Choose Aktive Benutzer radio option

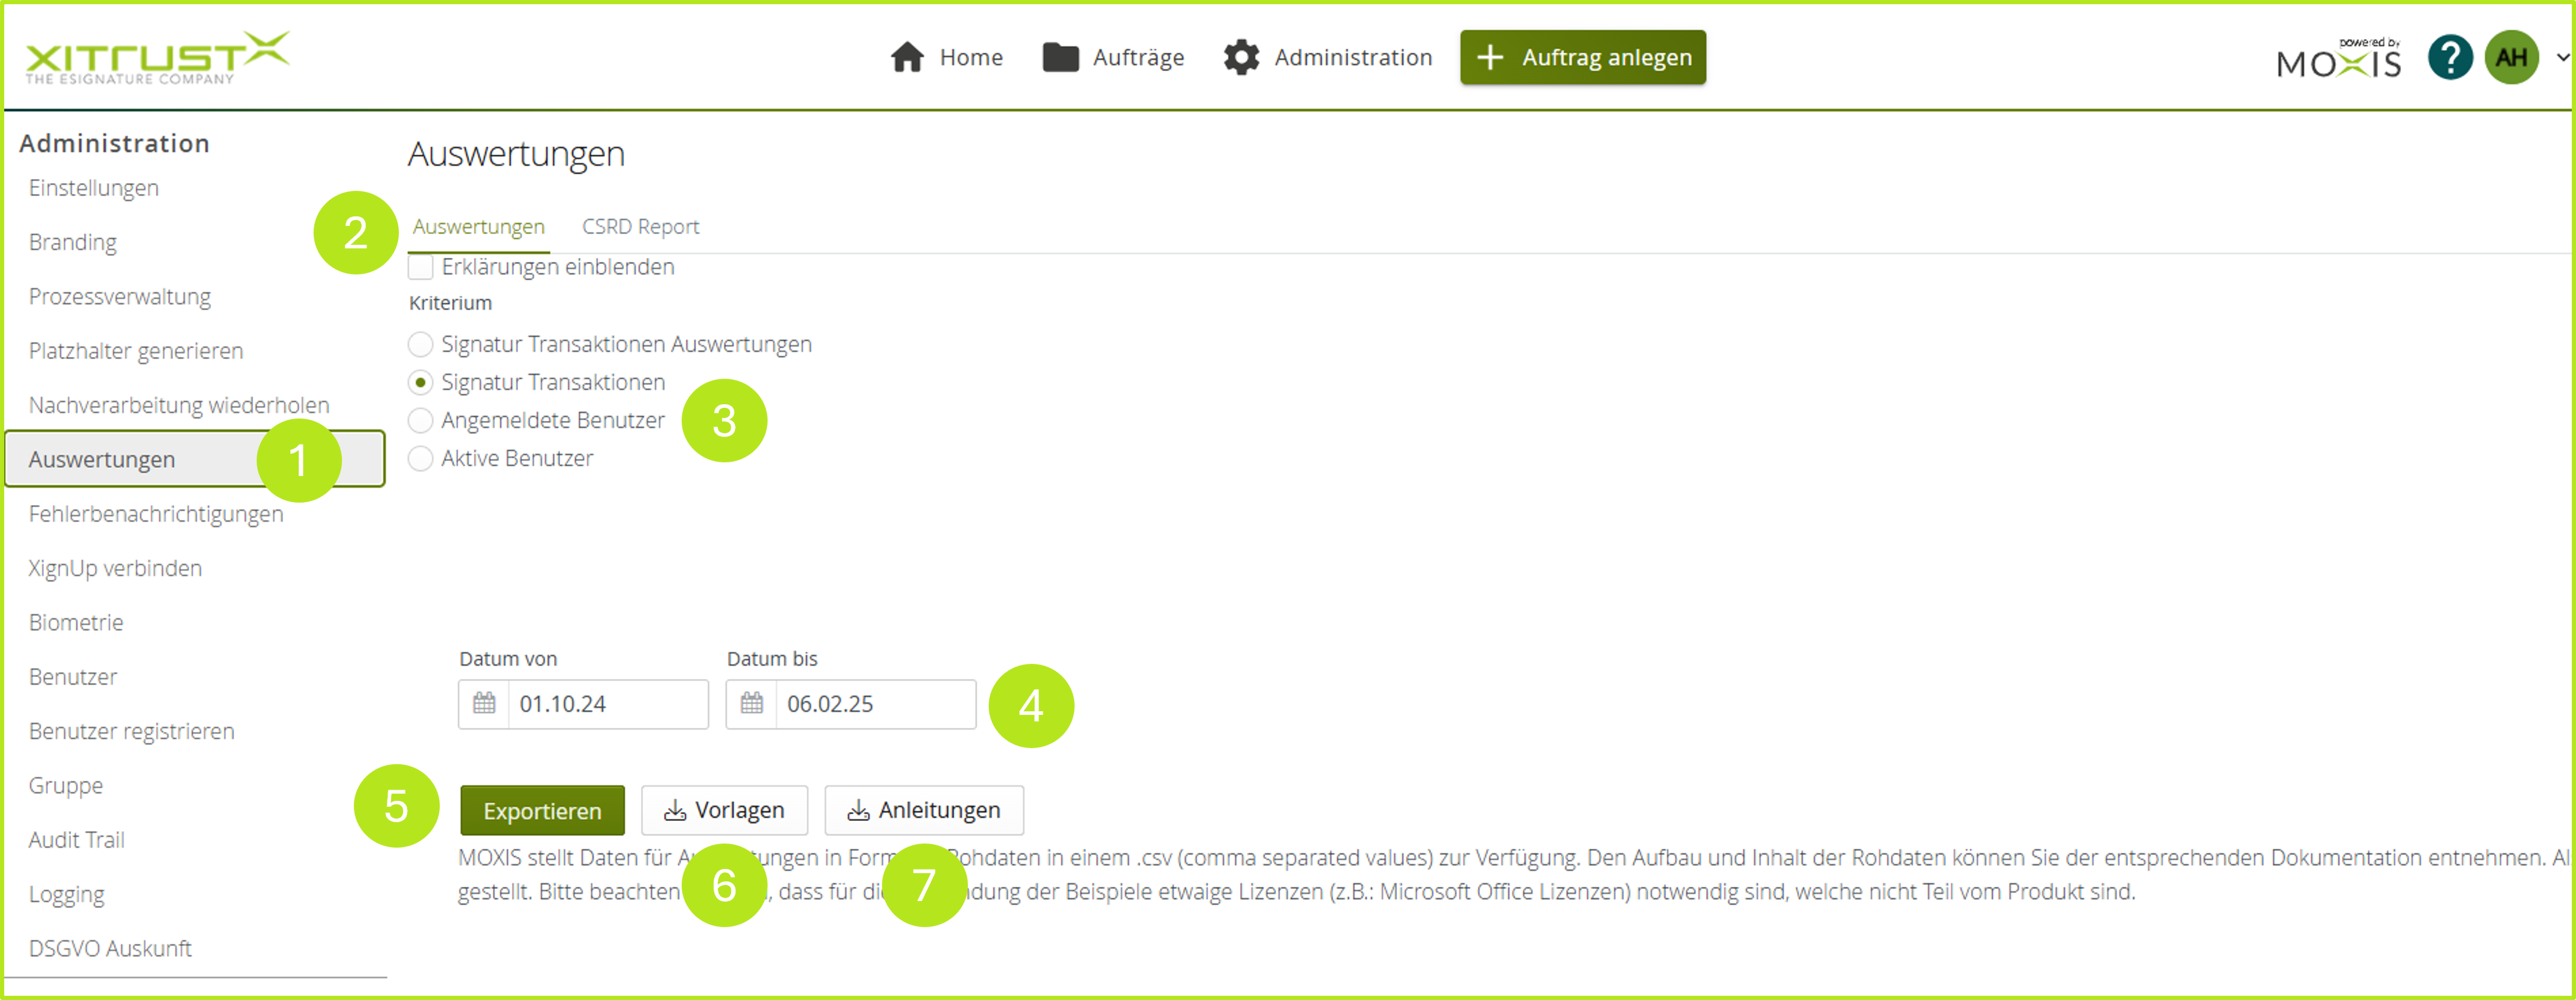[421, 458]
